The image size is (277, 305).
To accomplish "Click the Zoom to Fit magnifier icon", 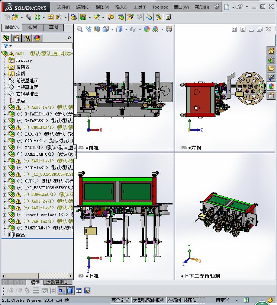I will [x=80, y=29].
